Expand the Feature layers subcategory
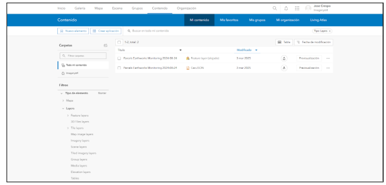386x185 pixels. [x=67, y=115]
